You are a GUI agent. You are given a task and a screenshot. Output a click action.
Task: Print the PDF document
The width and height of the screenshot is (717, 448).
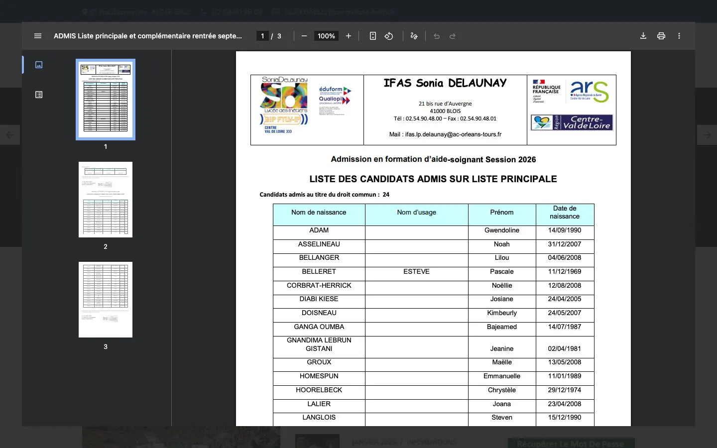click(661, 36)
